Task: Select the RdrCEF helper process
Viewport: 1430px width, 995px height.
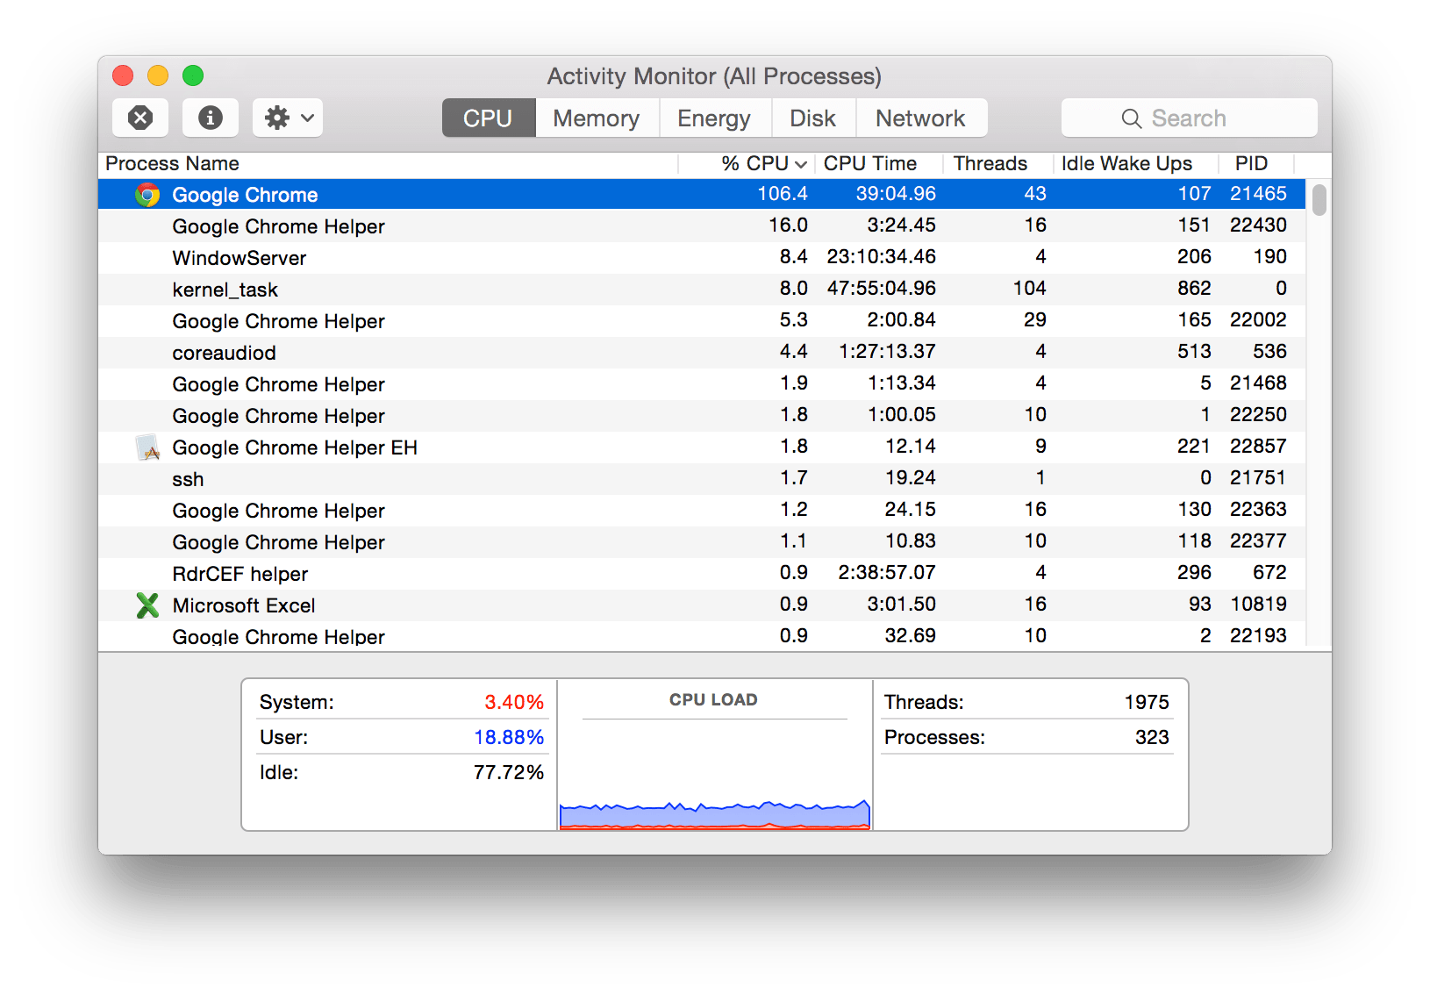Action: 240,574
